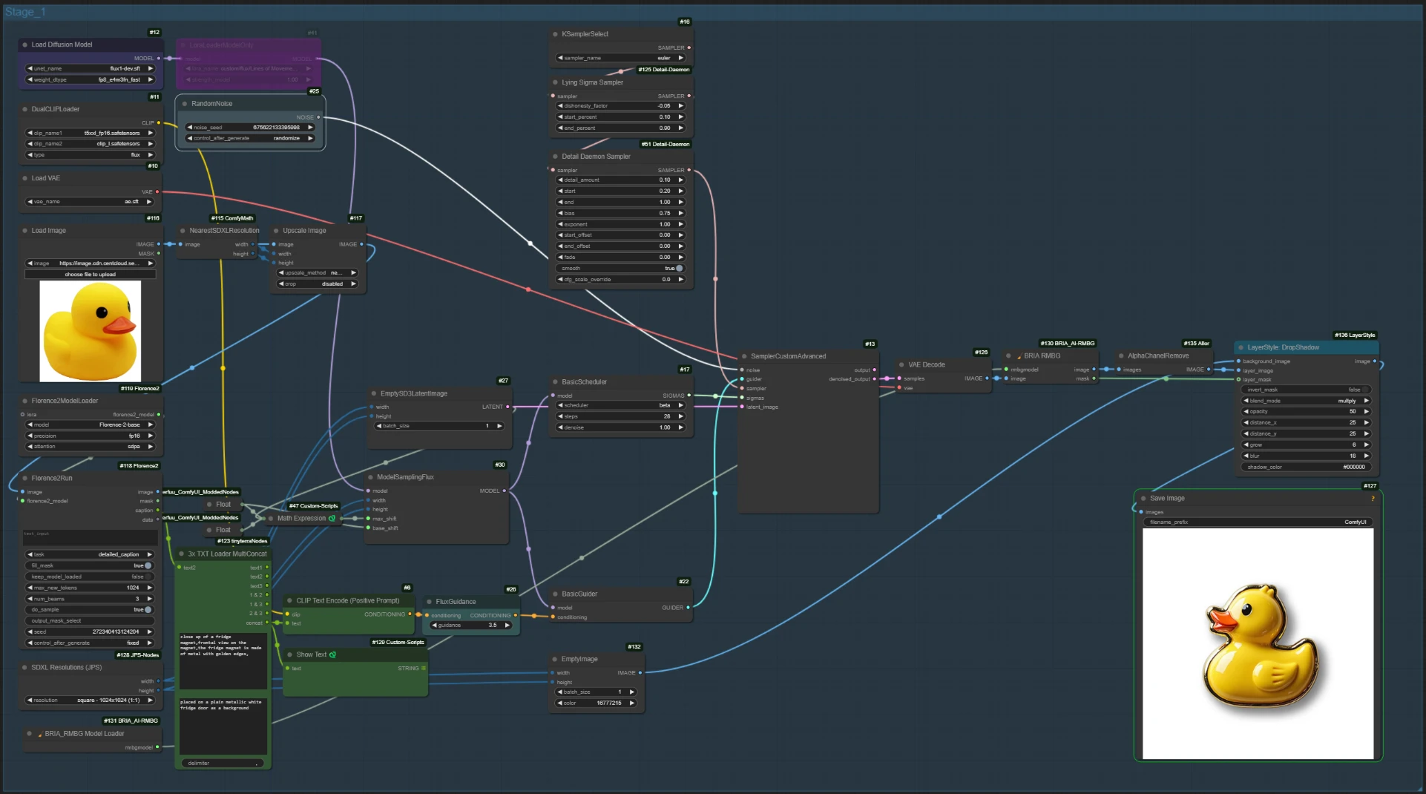Click the layer_mask input port on DropShadow node

[x=1238, y=379]
